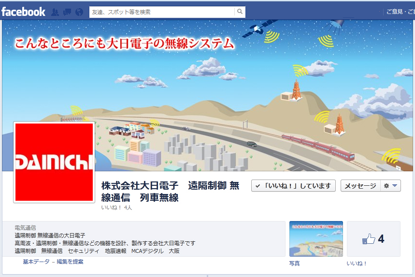Open the いいね！ tab label
Screen dimensions: 415x277
(357, 263)
